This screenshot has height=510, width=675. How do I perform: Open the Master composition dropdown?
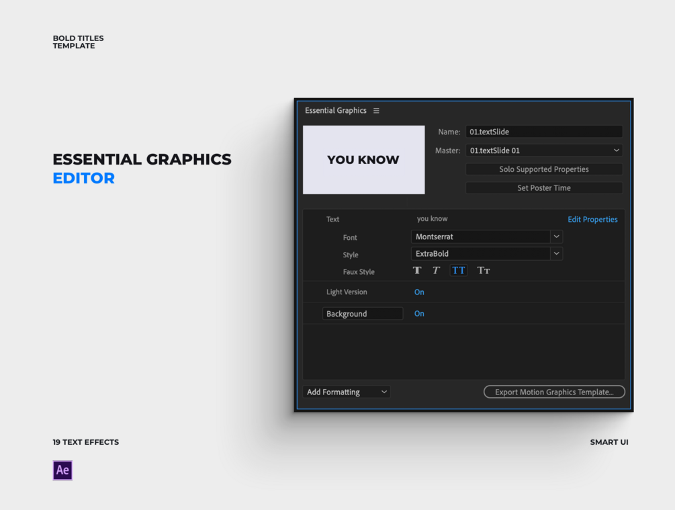544,151
